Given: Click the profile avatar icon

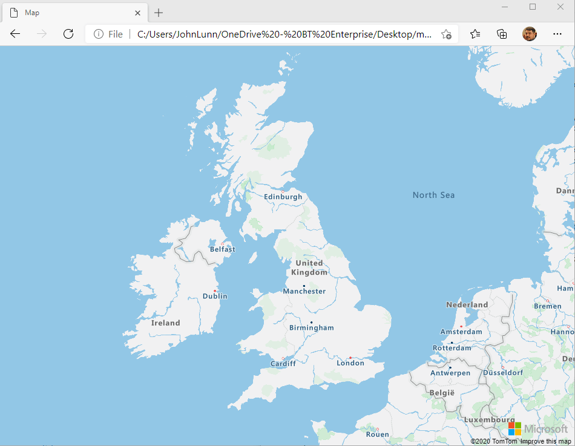Looking at the screenshot, I should (530, 34).
